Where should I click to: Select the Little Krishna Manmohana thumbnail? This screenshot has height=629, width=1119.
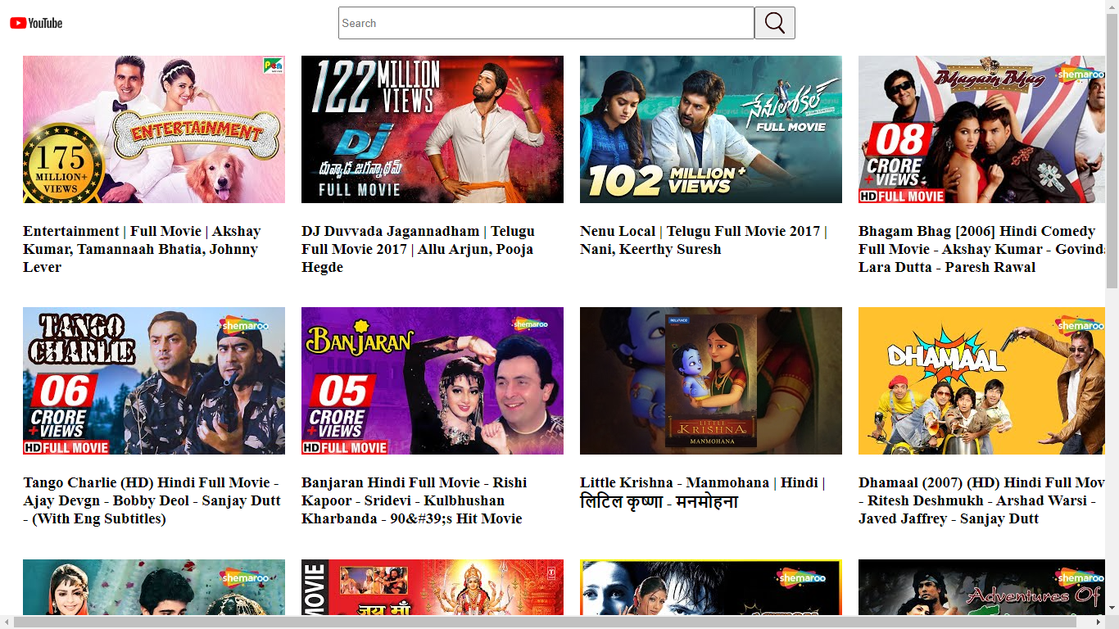[711, 381]
